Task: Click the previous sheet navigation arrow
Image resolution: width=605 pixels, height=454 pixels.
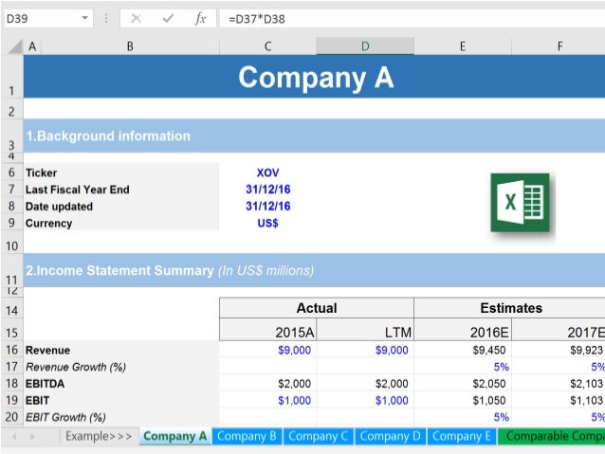Action: click(x=14, y=436)
